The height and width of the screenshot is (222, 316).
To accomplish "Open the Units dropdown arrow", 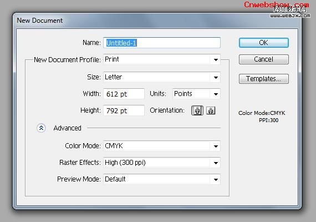I will [x=216, y=94].
